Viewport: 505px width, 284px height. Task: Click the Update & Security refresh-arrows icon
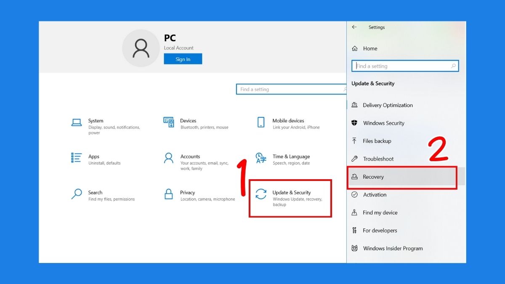coord(261,194)
